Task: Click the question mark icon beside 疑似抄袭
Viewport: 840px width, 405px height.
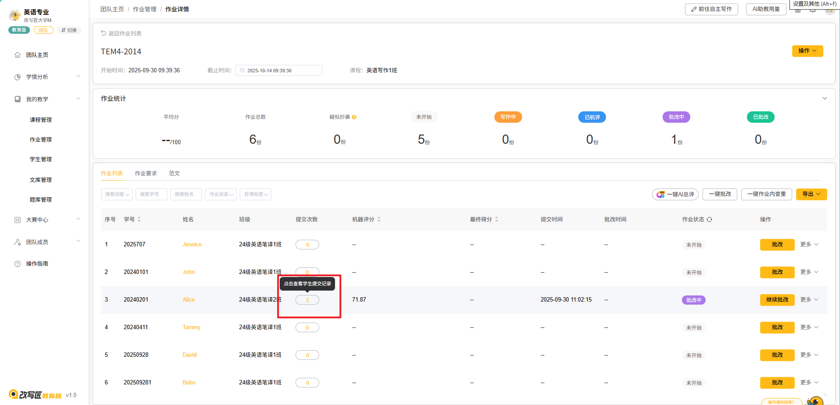Action: (354, 117)
